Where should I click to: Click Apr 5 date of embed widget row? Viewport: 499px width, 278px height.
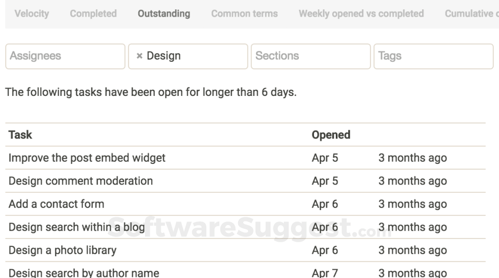pos(325,158)
